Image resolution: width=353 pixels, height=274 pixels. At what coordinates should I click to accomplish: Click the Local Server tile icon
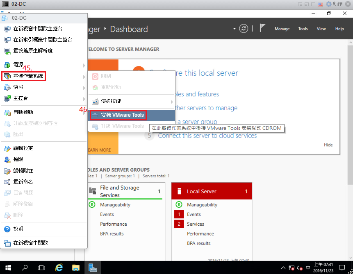click(x=179, y=191)
